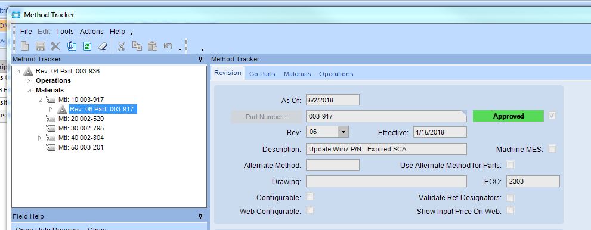Click the green Approved status button
Viewport: 591px width, 230px height.
[508, 116]
